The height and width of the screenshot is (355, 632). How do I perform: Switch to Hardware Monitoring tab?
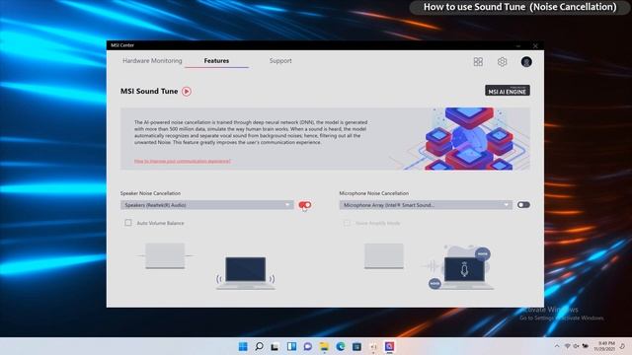tap(152, 61)
